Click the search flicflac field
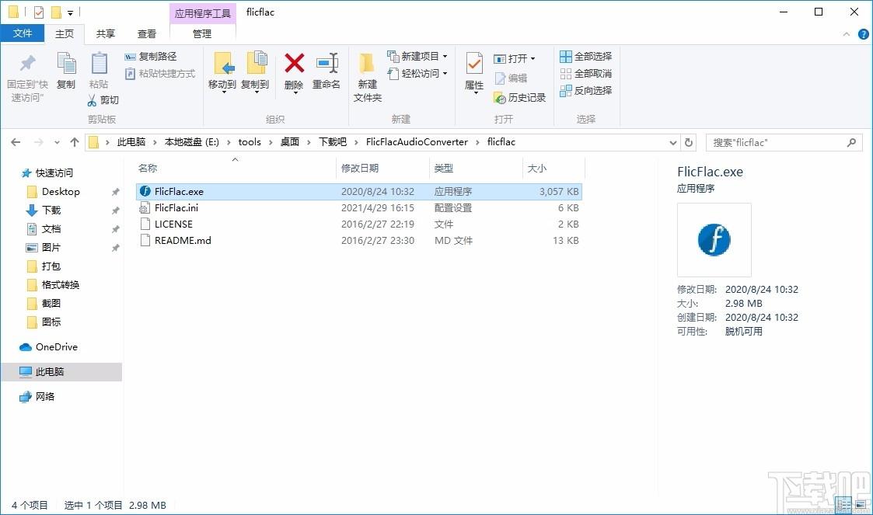Viewport: 873px width, 515px height. point(784,142)
